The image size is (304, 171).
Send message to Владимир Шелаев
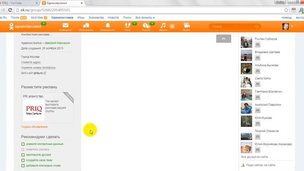[257, 57]
